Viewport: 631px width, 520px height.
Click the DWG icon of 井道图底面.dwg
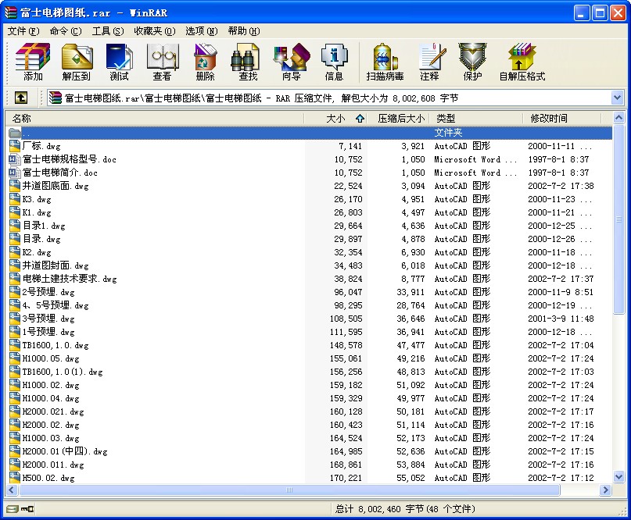15,186
